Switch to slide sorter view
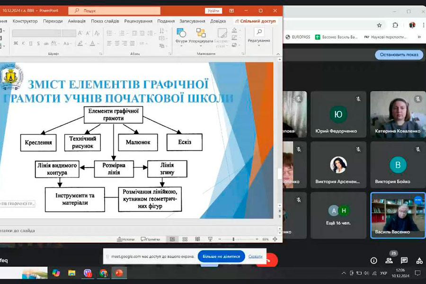Image resolution: width=426 pixels, height=284 pixels. [185, 239]
